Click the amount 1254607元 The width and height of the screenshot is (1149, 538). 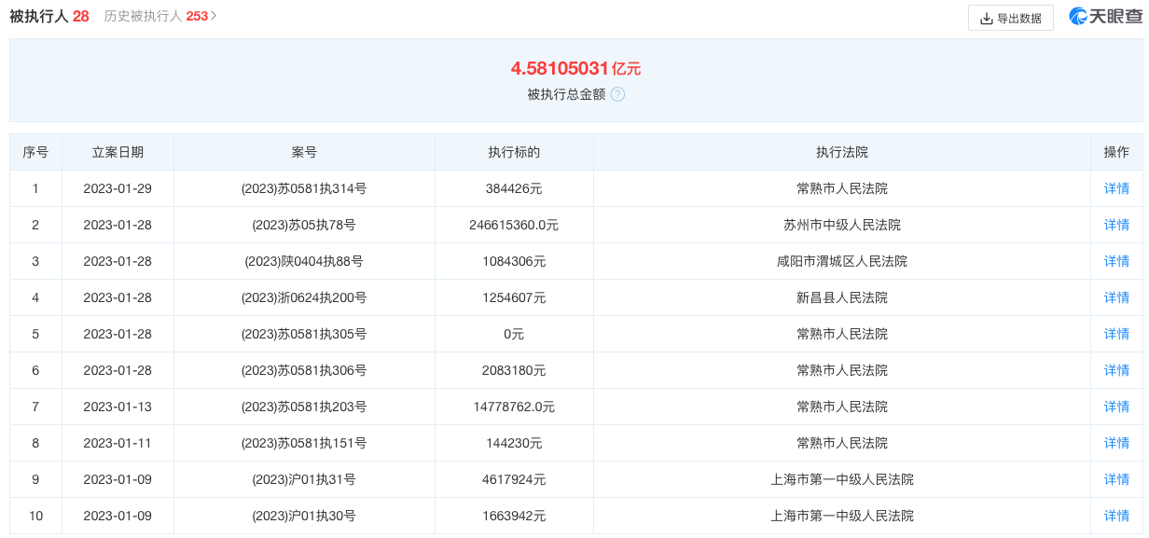[x=514, y=297]
